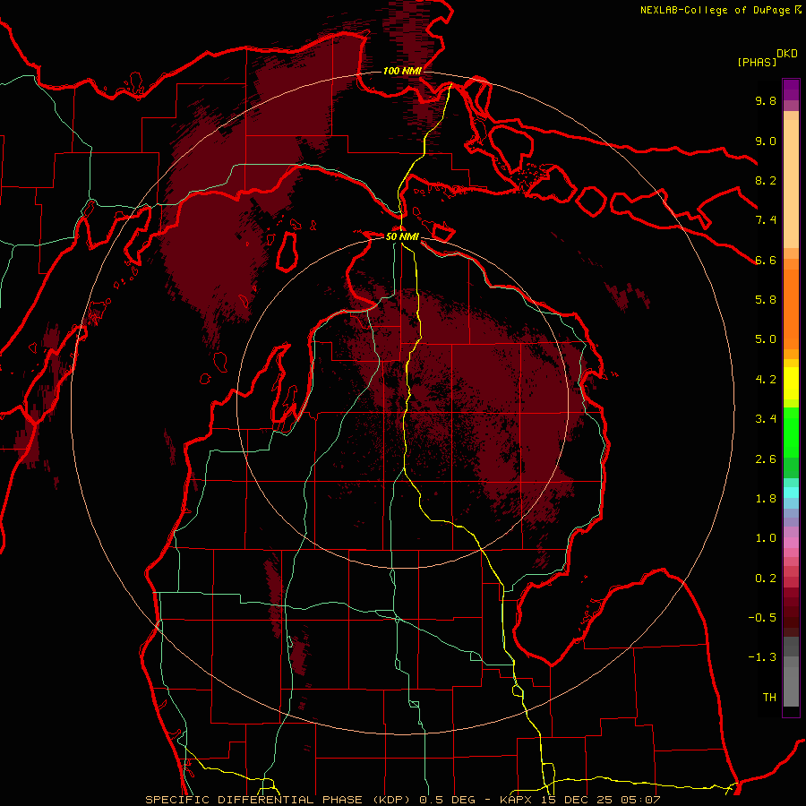Select the 9.0 scale value
Screen dimensions: 806x806
[x=766, y=141]
